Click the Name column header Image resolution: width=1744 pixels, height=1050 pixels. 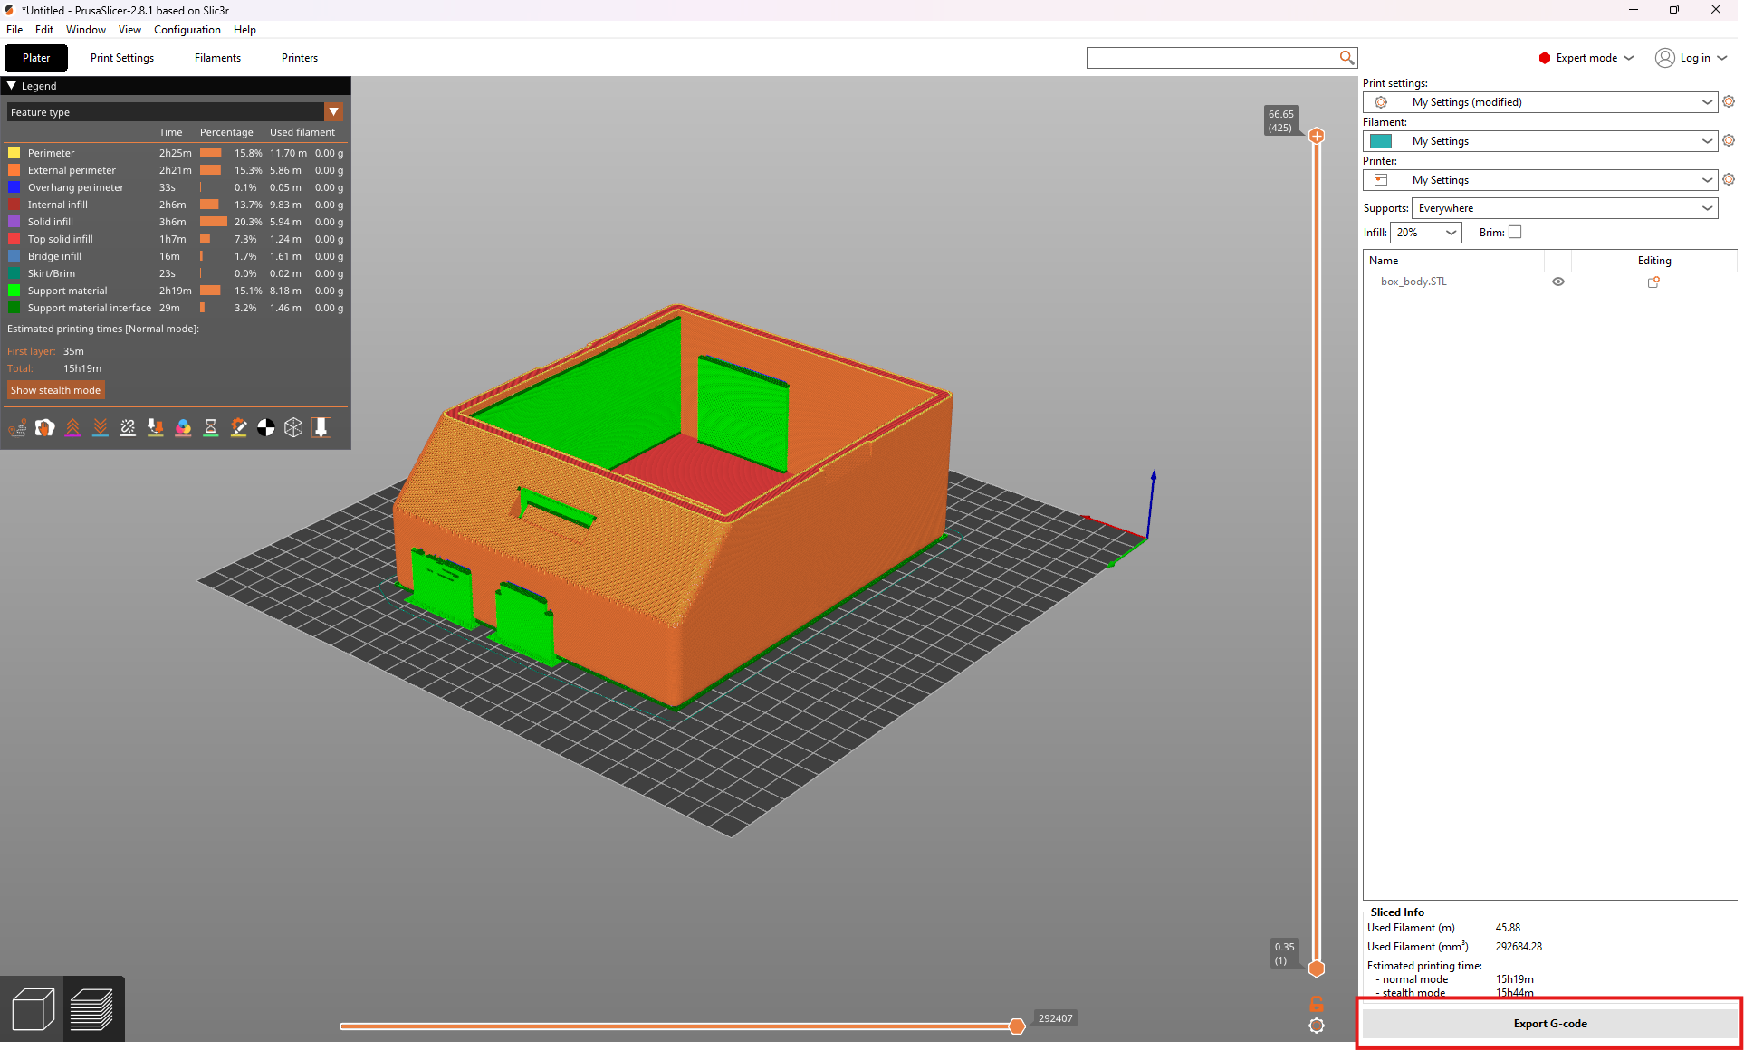[x=1384, y=261]
